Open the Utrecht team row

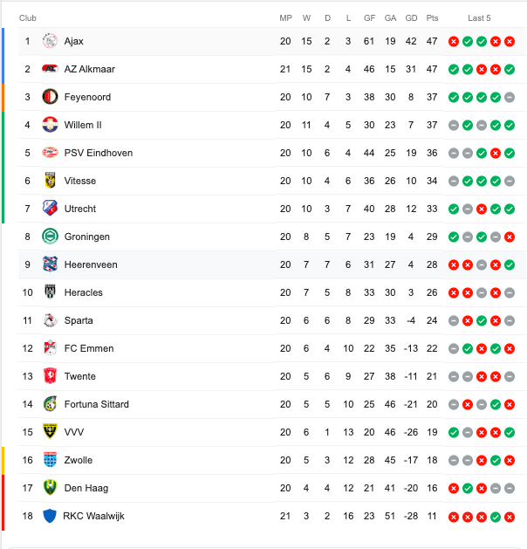tap(272, 209)
